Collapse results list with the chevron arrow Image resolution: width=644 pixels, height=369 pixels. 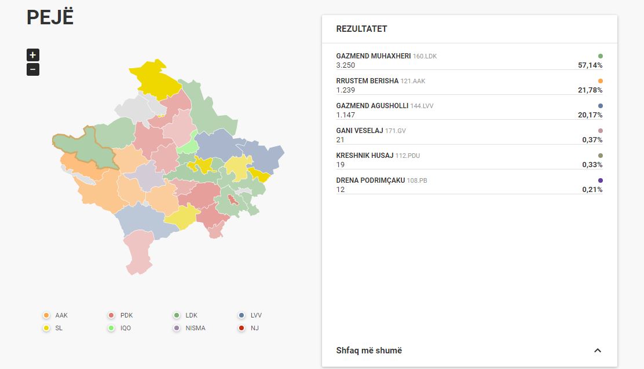point(598,350)
